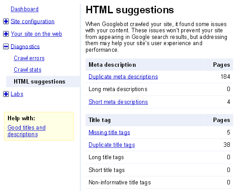Expand the Labs section

(x=6, y=94)
